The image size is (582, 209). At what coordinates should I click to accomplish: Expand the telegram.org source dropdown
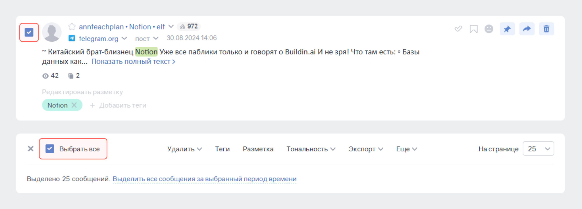(124, 38)
